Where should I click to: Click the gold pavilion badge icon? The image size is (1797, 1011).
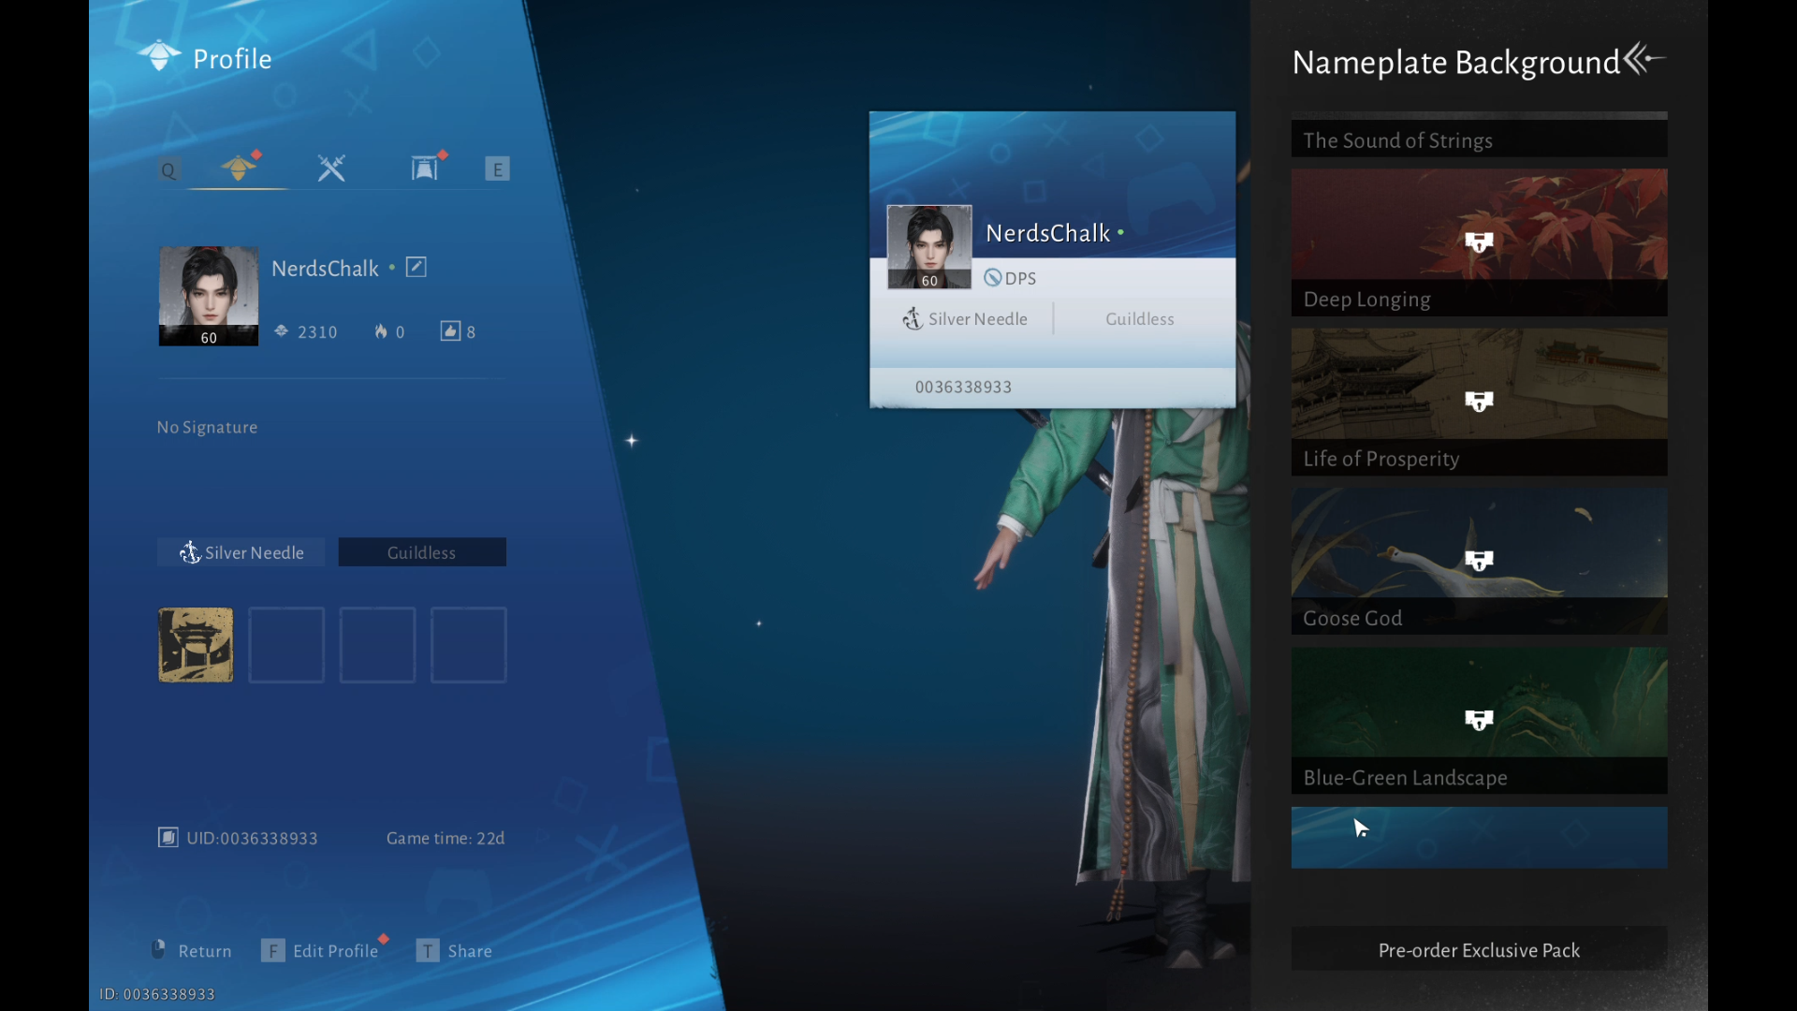[196, 645]
